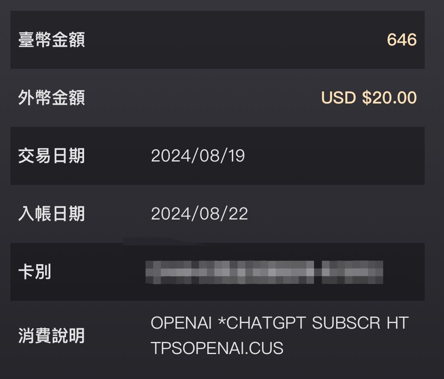Click the trailing HT in description

coord(398,323)
